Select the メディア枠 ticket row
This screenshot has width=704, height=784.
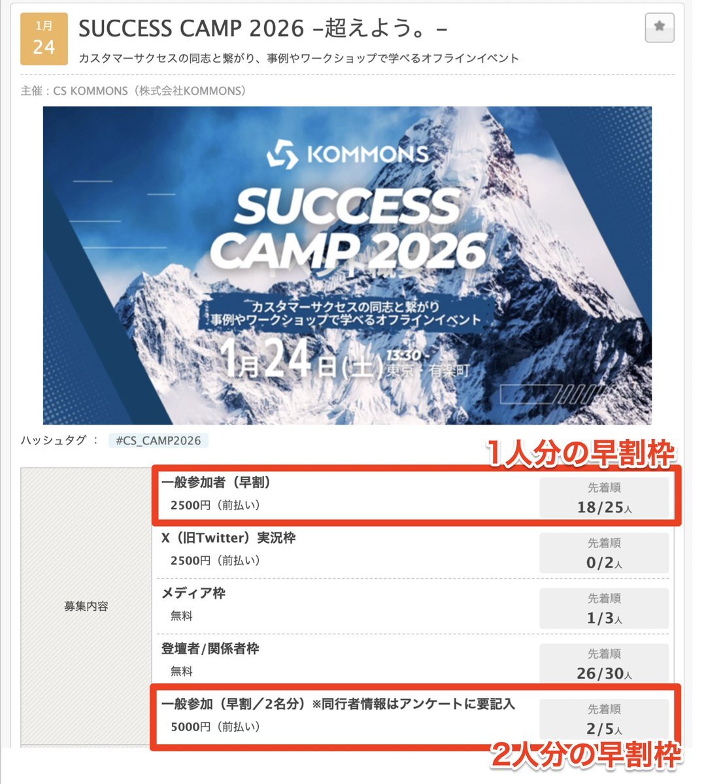415,605
